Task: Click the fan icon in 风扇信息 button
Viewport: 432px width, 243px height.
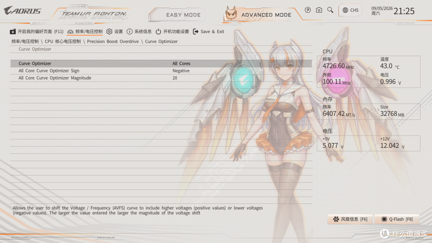Action: coord(336,219)
